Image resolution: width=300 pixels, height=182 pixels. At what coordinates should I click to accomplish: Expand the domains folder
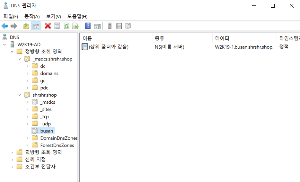[27, 73]
